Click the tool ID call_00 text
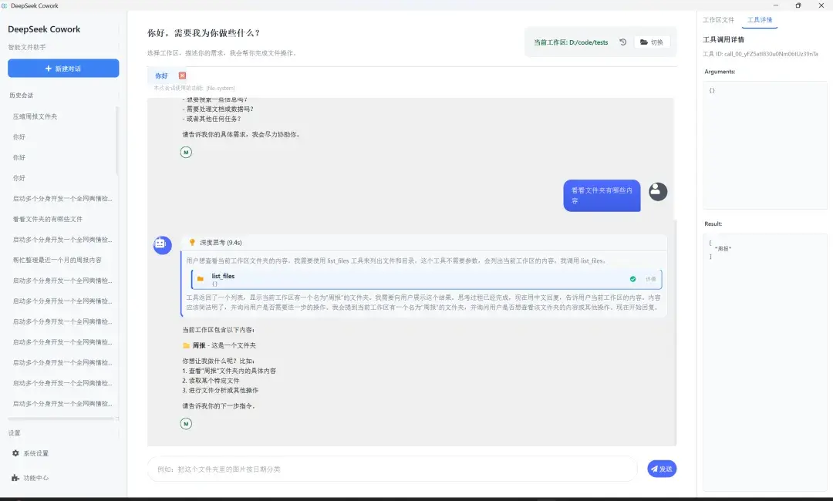The height and width of the screenshot is (501, 833). [x=760, y=54]
